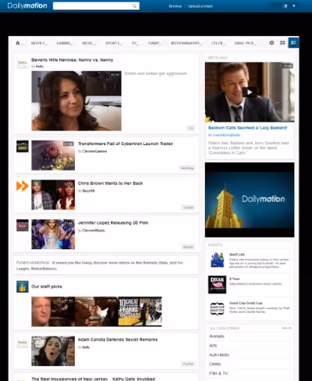
Task: Expand the Movies category menu
Action: pos(38,43)
